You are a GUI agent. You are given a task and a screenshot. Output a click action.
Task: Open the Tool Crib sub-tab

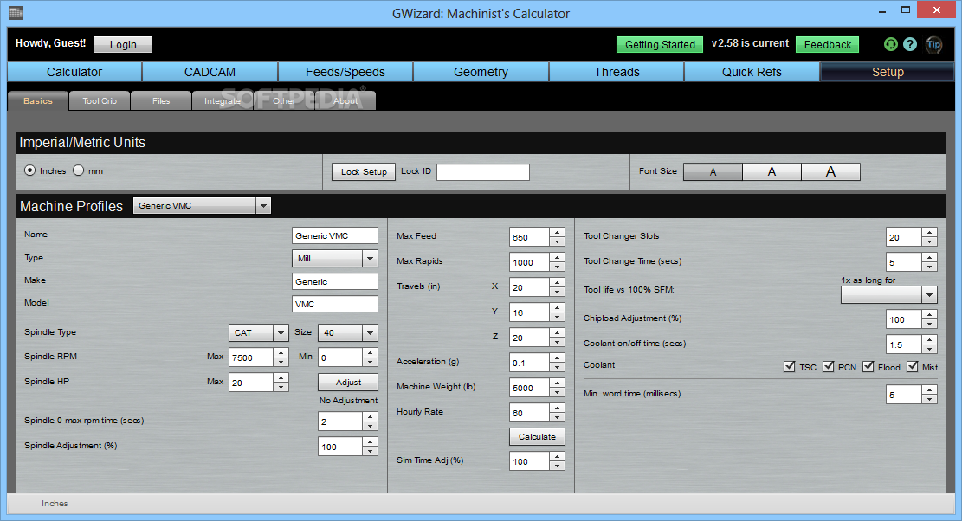click(100, 100)
